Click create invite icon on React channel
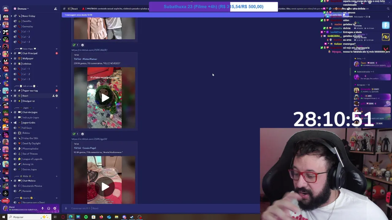 (53, 96)
